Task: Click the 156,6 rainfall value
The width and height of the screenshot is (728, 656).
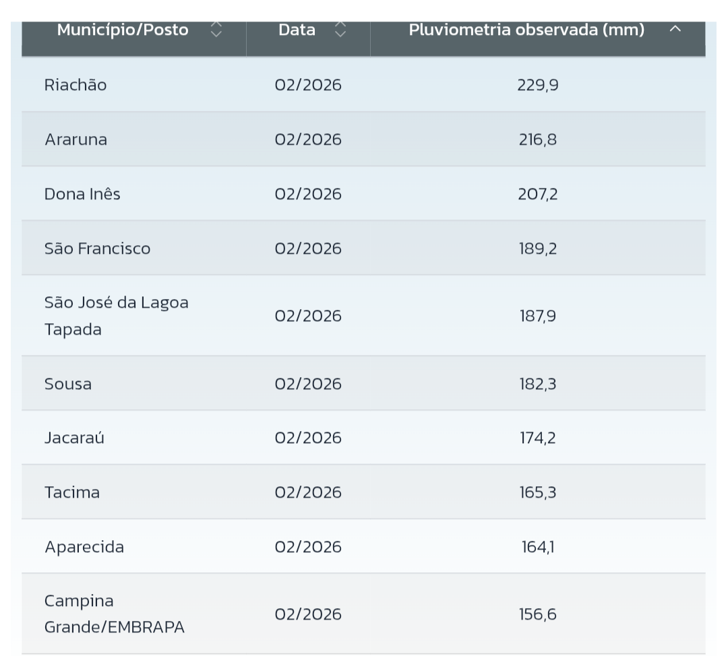Action: click(x=537, y=615)
